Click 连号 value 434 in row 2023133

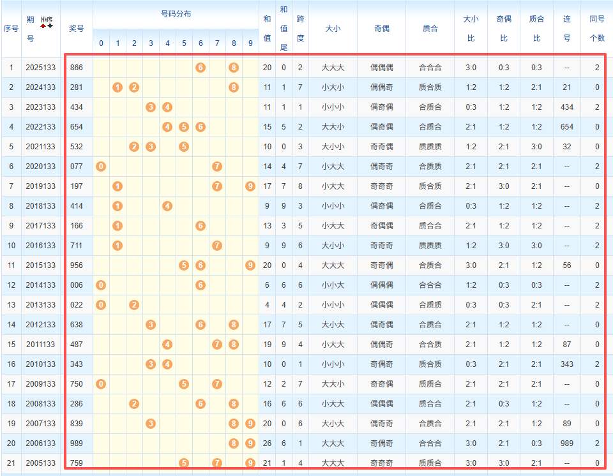tap(567, 107)
